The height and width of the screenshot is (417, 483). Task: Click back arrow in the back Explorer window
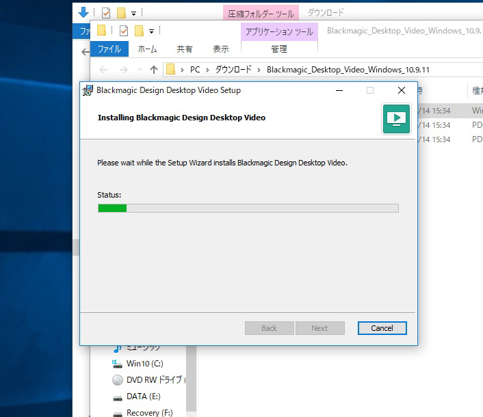coord(86,52)
